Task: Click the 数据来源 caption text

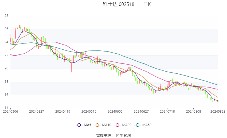Action: click(104, 135)
